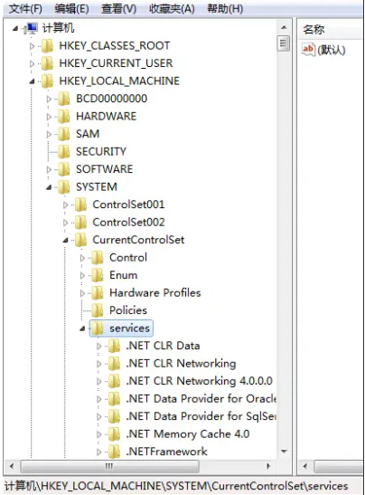Click tree pane scroll right arrow
The width and height of the screenshot is (365, 495).
coord(268,466)
